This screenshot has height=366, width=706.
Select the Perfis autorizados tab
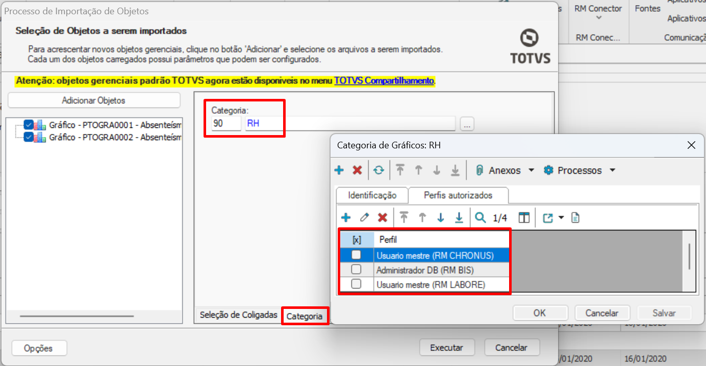click(x=458, y=195)
